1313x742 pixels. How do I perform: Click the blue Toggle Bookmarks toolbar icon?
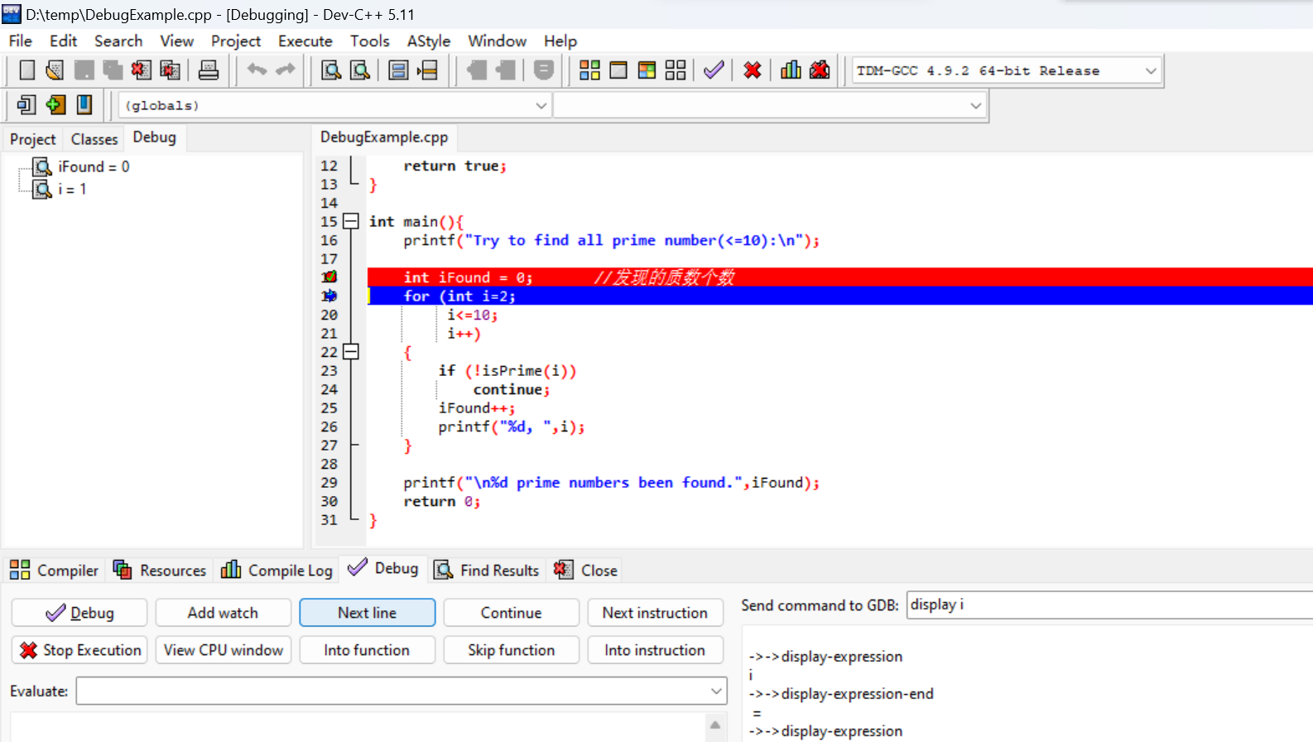click(84, 104)
